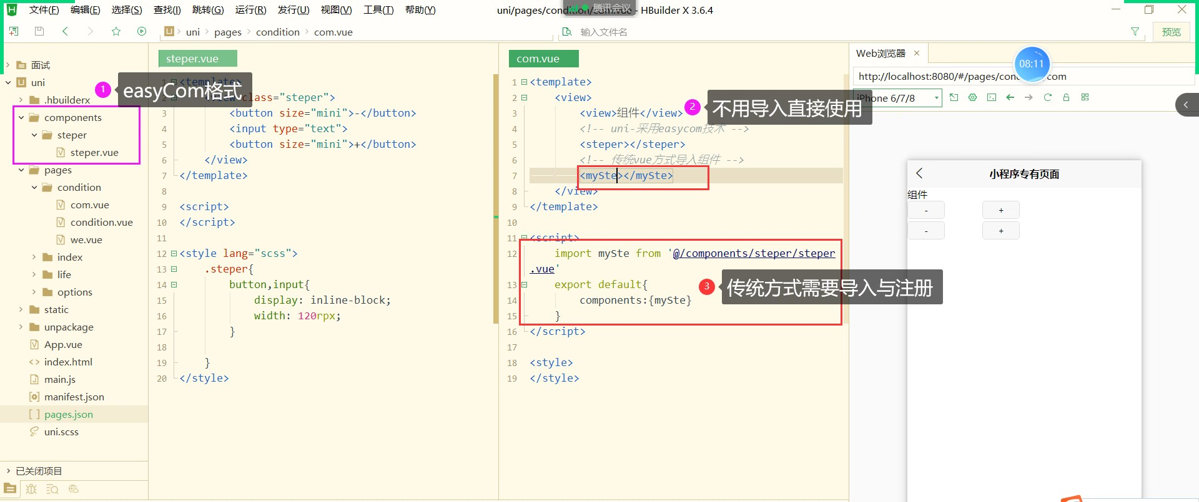Open the 帮助(Y) menu
Image resolution: width=1199 pixels, height=502 pixels.
420,10
